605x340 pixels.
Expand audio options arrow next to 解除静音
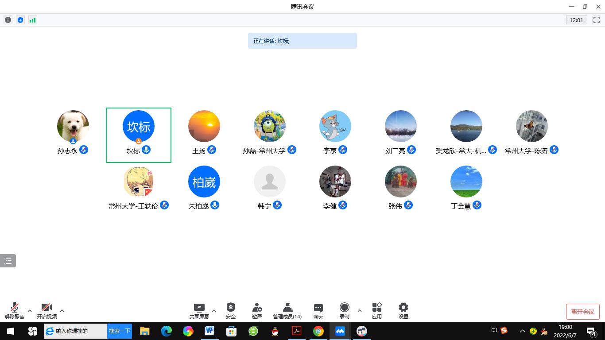(30, 311)
